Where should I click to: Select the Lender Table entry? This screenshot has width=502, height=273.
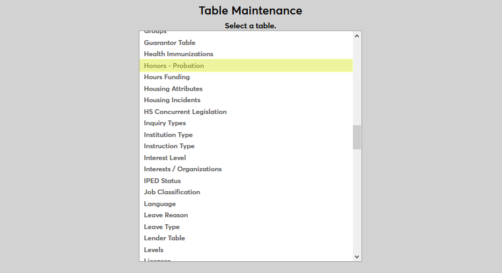tap(164, 238)
